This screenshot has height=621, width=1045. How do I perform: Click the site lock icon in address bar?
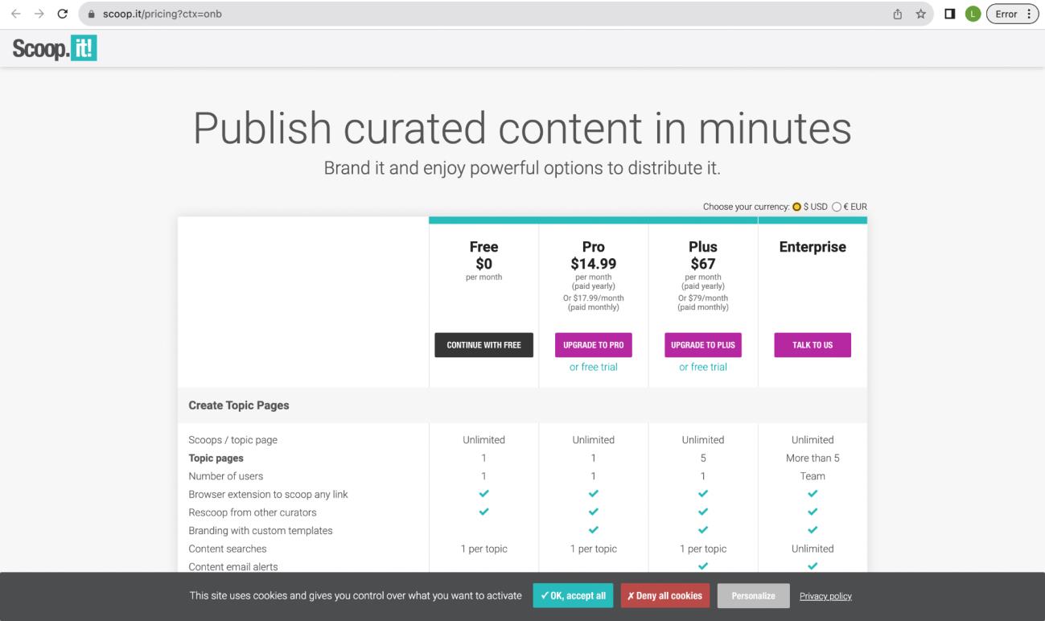coord(92,14)
